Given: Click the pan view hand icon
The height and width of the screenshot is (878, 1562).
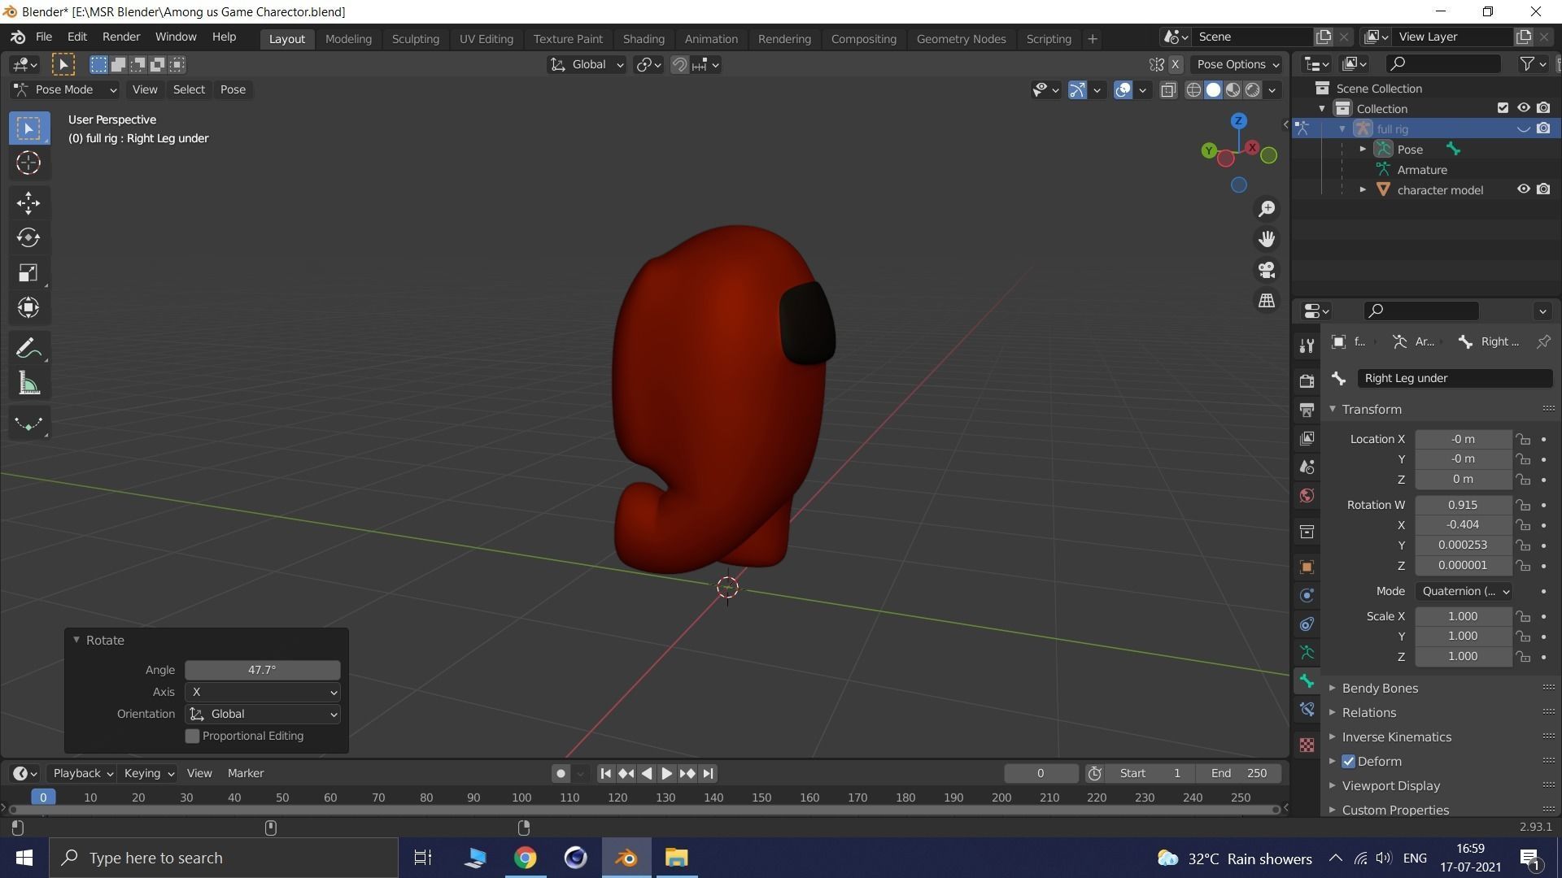Looking at the screenshot, I should (x=1267, y=239).
